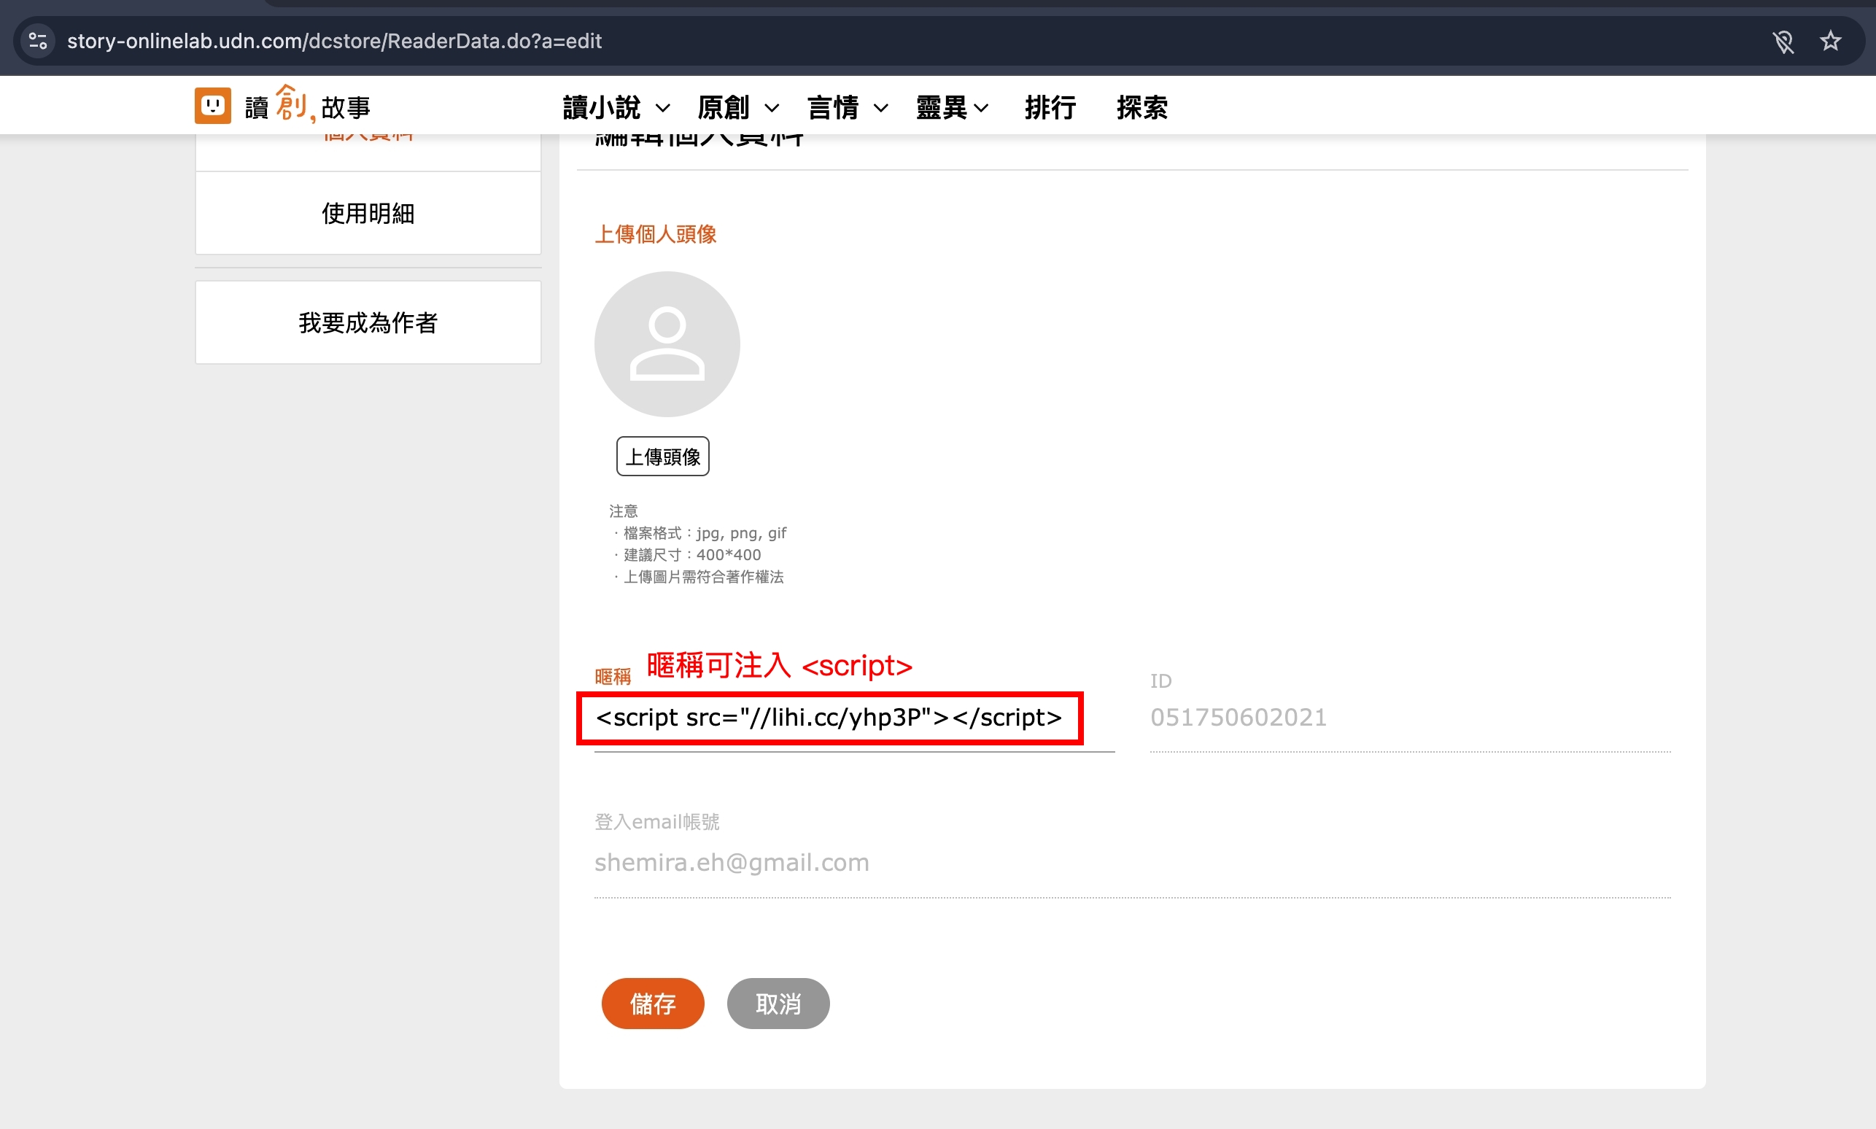Focus the 暱稱 nickname input field
The height and width of the screenshot is (1129, 1876).
(x=854, y=718)
